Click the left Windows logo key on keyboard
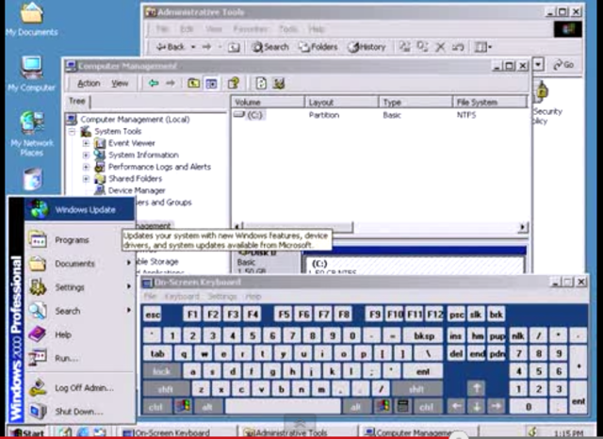 [x=183, y=406]
